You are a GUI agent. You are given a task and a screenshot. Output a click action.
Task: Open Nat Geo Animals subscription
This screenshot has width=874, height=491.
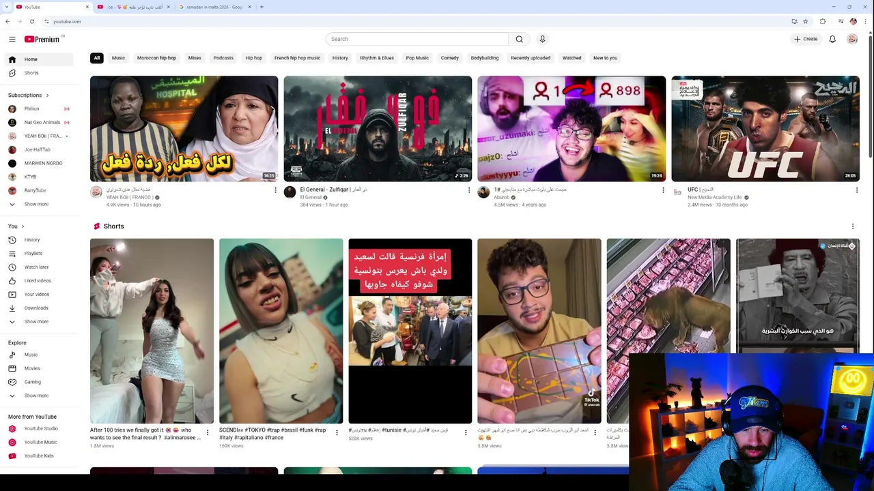38,122
